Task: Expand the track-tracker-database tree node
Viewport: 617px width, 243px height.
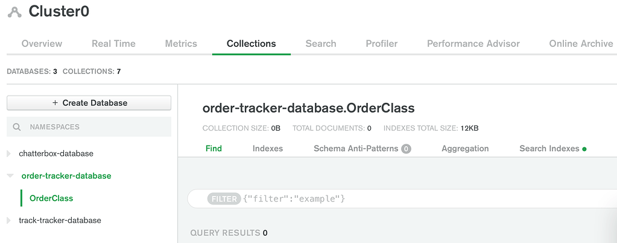Action: (x=9, y=220)
